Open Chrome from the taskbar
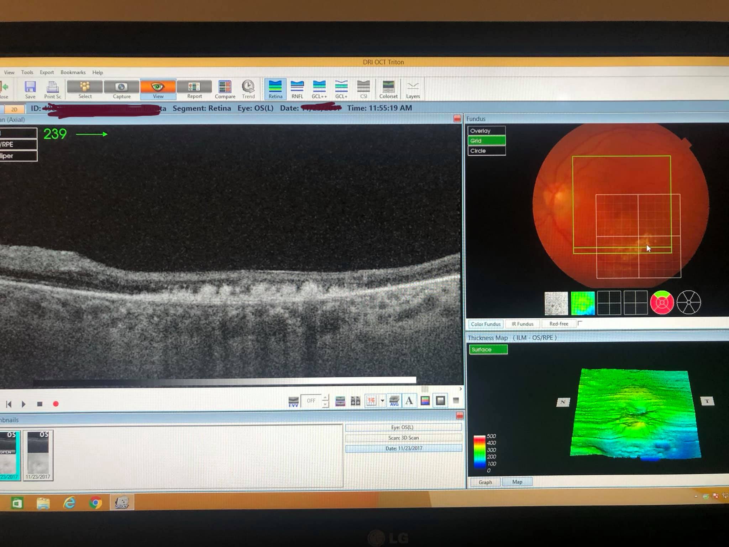 tap(95, 502)
